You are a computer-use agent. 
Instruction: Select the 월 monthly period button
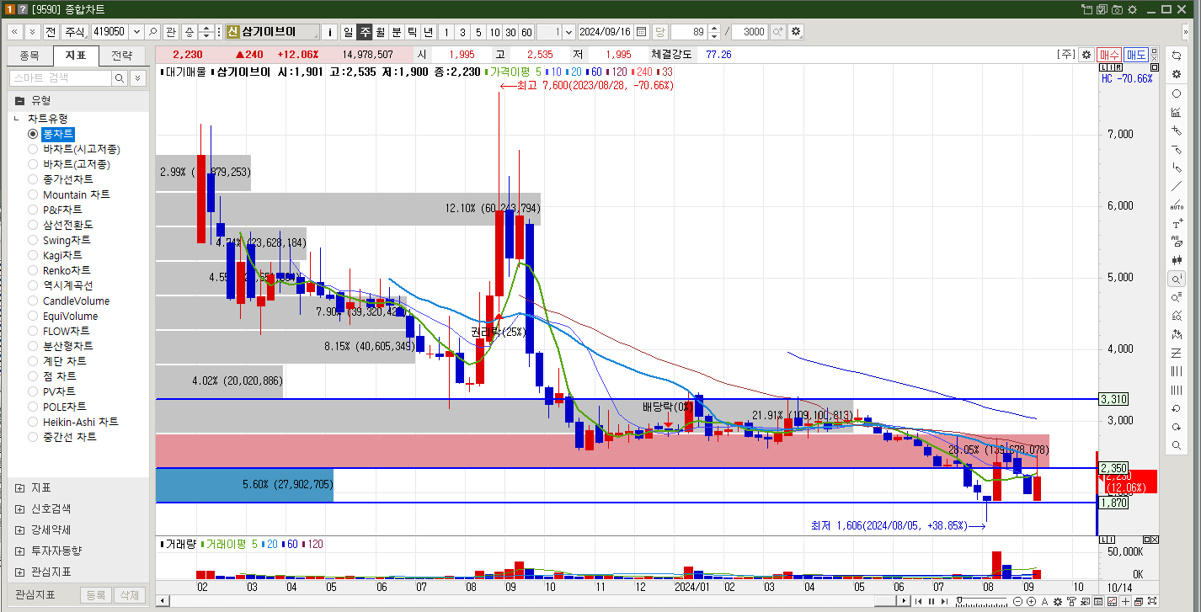point(380,31)
